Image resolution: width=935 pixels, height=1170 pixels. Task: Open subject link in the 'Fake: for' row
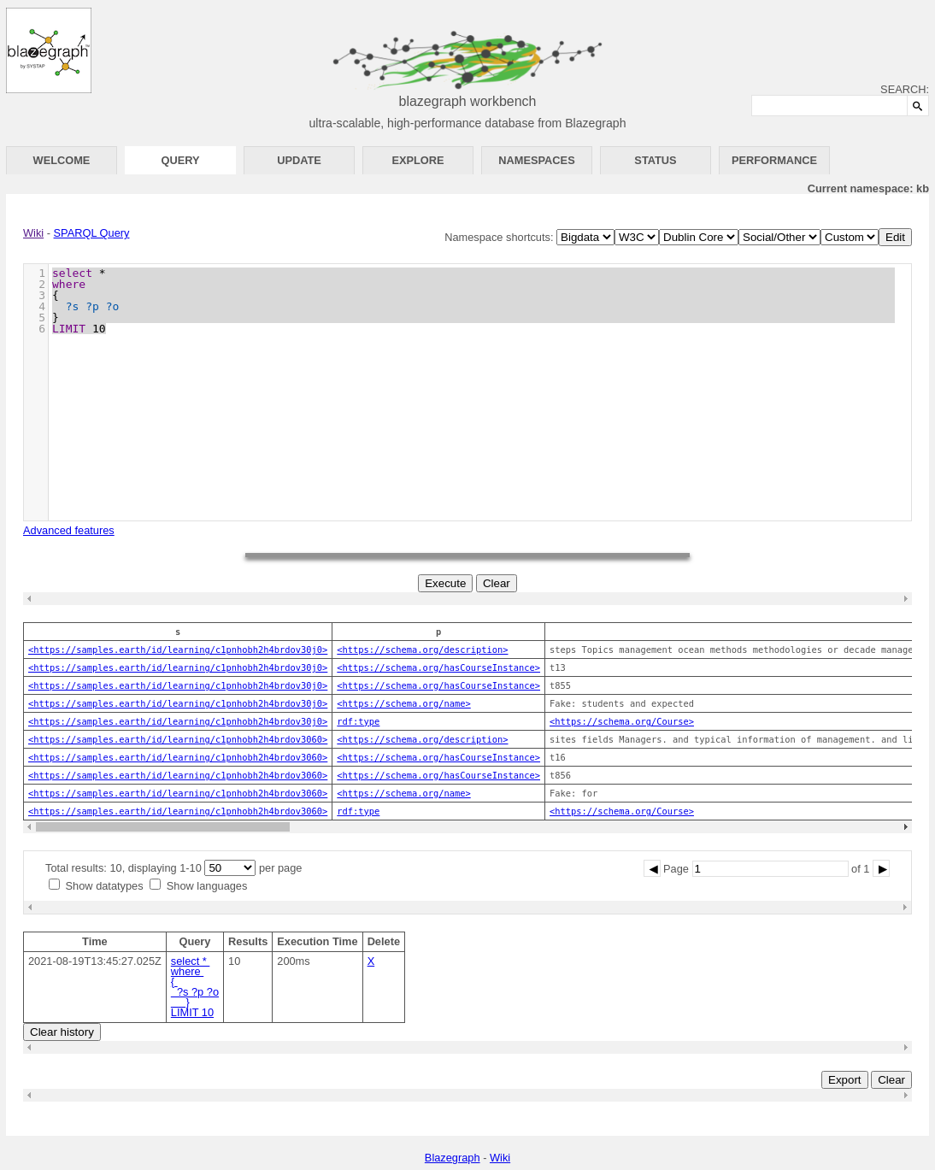[x=178, y=794]
